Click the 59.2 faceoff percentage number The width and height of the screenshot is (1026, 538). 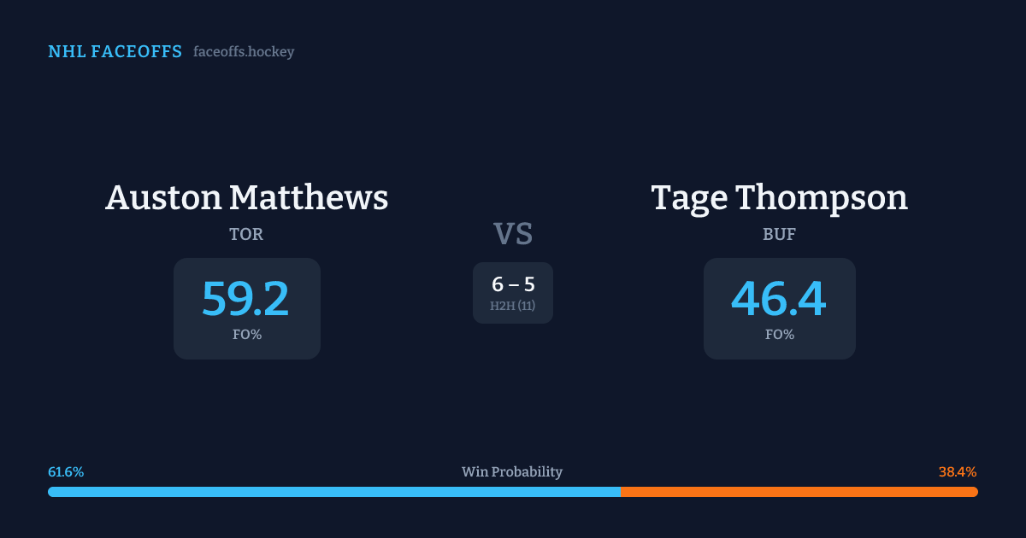coord(246,299)
